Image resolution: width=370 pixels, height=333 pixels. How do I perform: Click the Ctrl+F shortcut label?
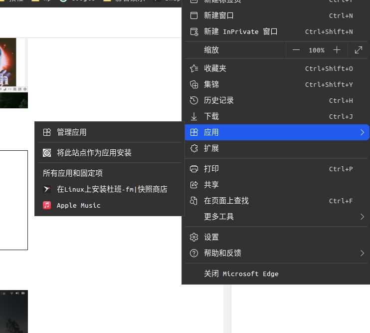click(341, 201)
